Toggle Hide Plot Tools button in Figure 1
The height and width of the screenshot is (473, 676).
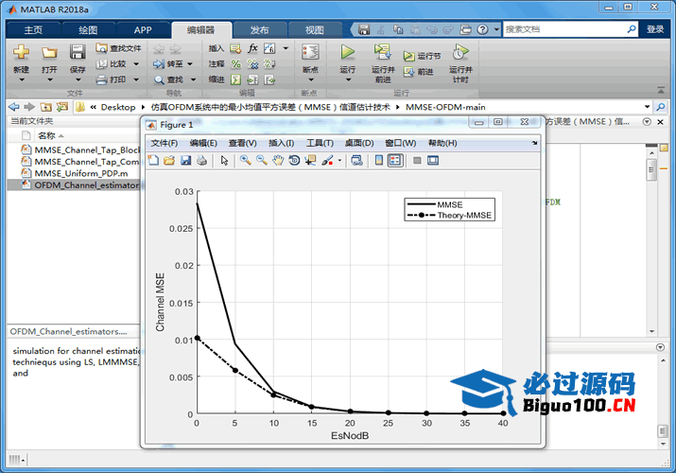tap(417, 161)
